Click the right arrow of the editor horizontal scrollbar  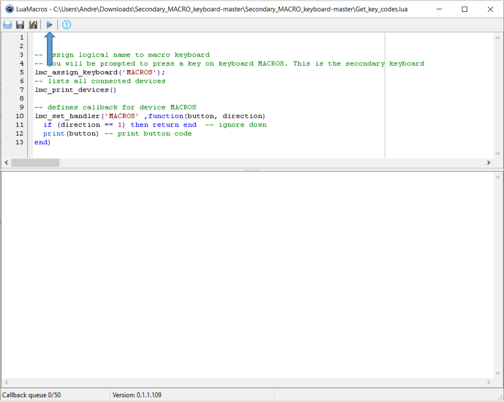(x=489, y=162)
